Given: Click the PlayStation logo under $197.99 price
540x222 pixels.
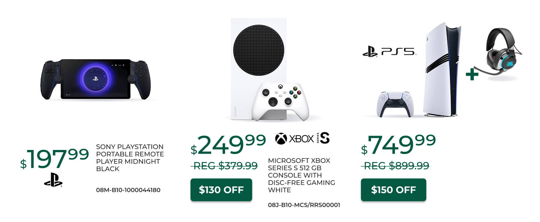Looking at the screenshot, I should (53, 180).
